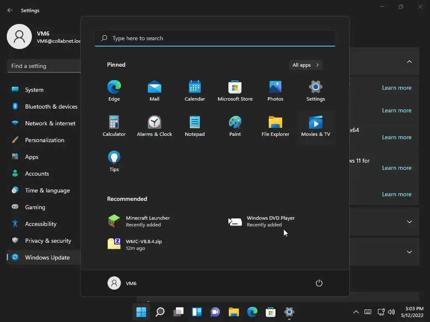Open Microsoft Store pinned app
The image size is (430, 322).
pyautogui.click(x=235, y=91)
